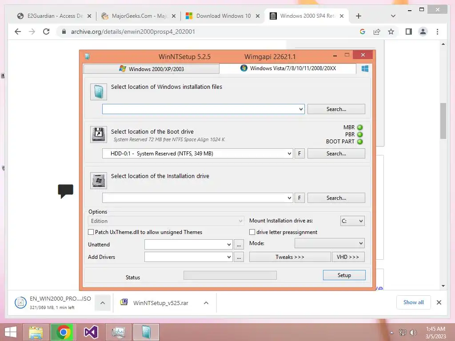Click Search for Installation drive
Screen dimensions: 455x341
tap(336, 198)
